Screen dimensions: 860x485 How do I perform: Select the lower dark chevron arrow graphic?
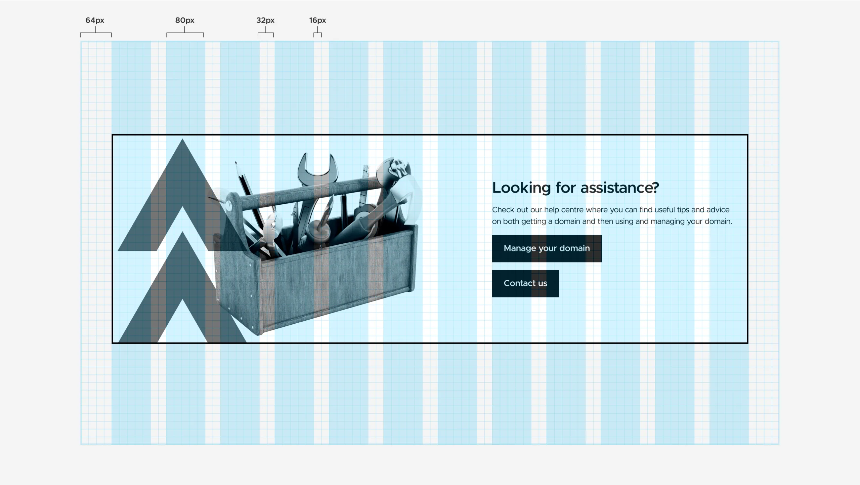tap(182, 266)
